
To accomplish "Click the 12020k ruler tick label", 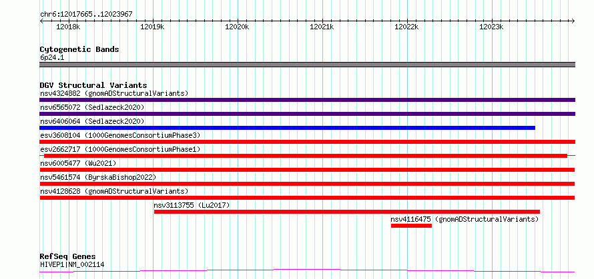I will click(x=238, y=27).
